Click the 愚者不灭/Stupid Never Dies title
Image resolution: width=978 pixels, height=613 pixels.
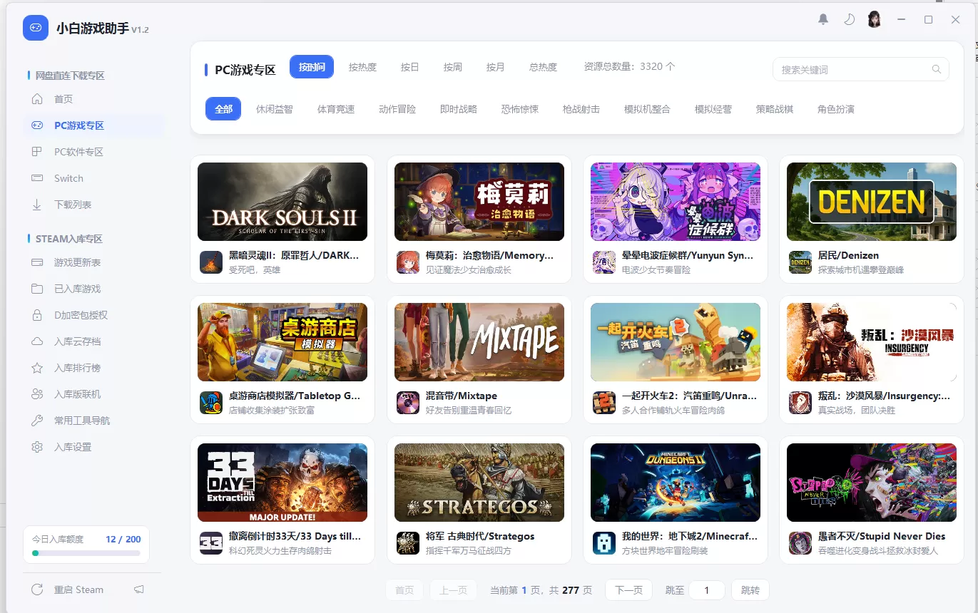point(882,536)
